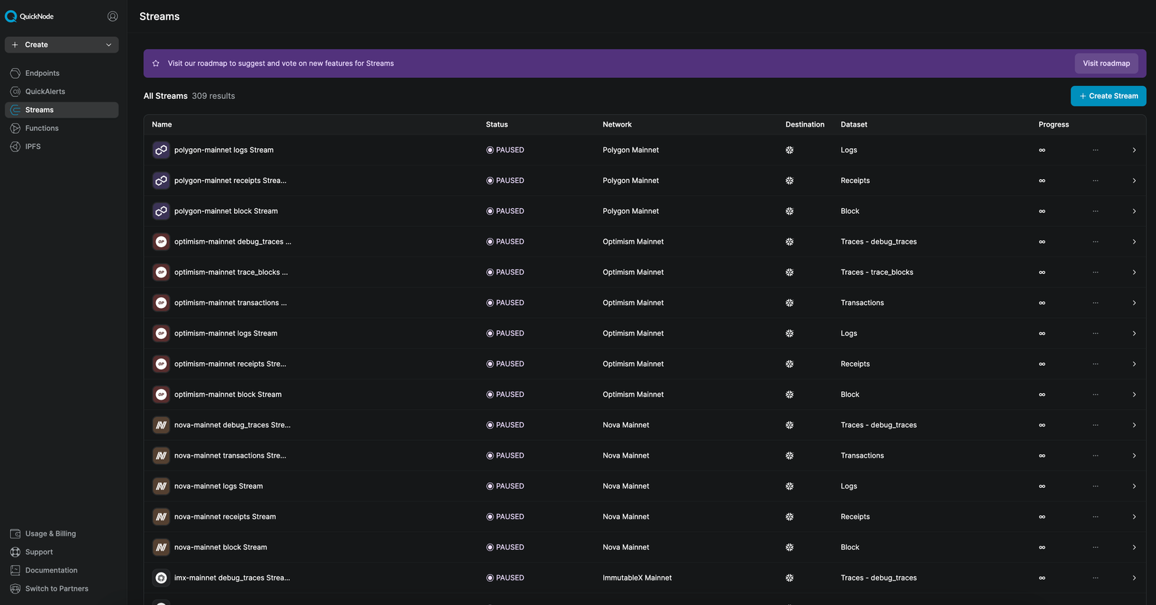
Task: Click the Create Stream button
Action: click(x=1108, y=96)
